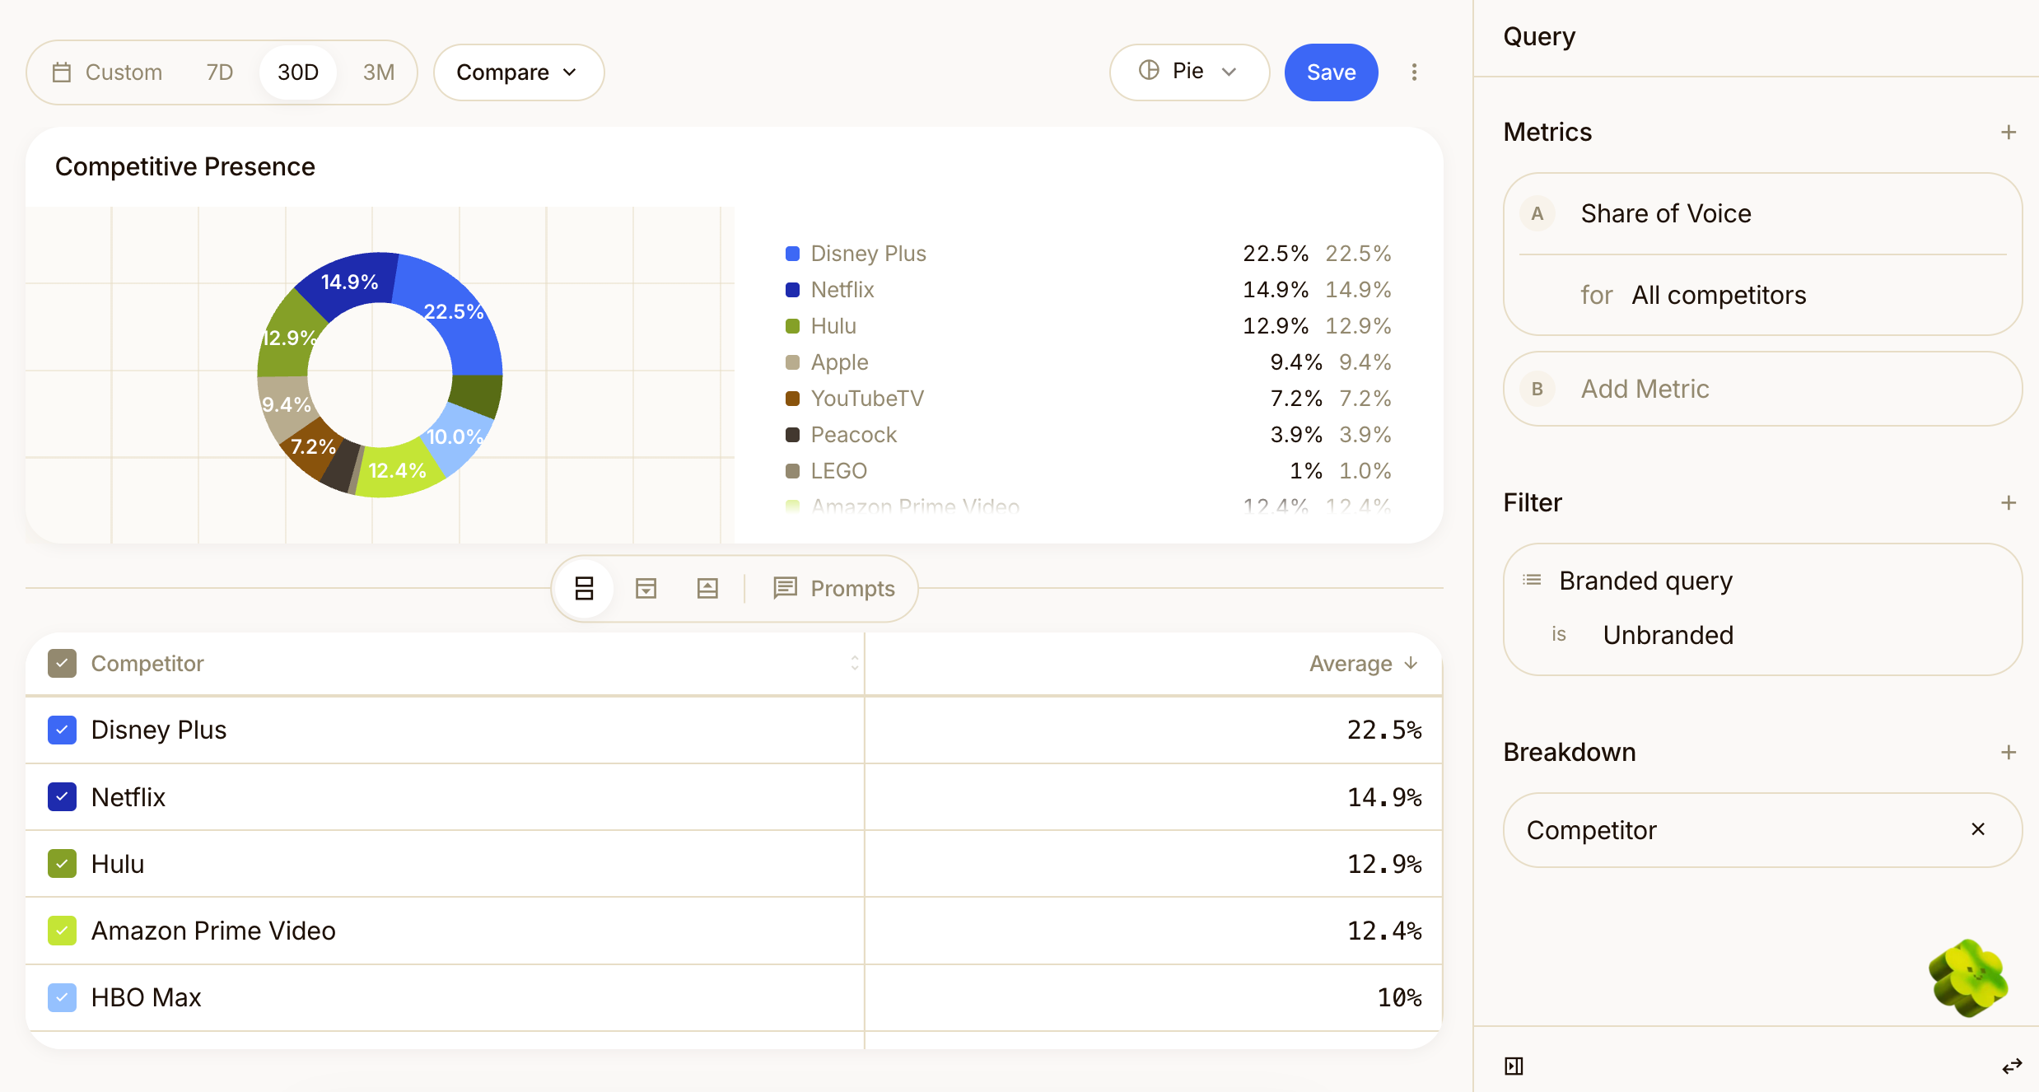Screen dimensions: 2039x1092
Task: Click the pie chart icon in chart selector
Action: (x=1149, y=71)
